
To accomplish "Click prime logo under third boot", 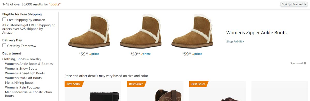I will pos(197,54).
